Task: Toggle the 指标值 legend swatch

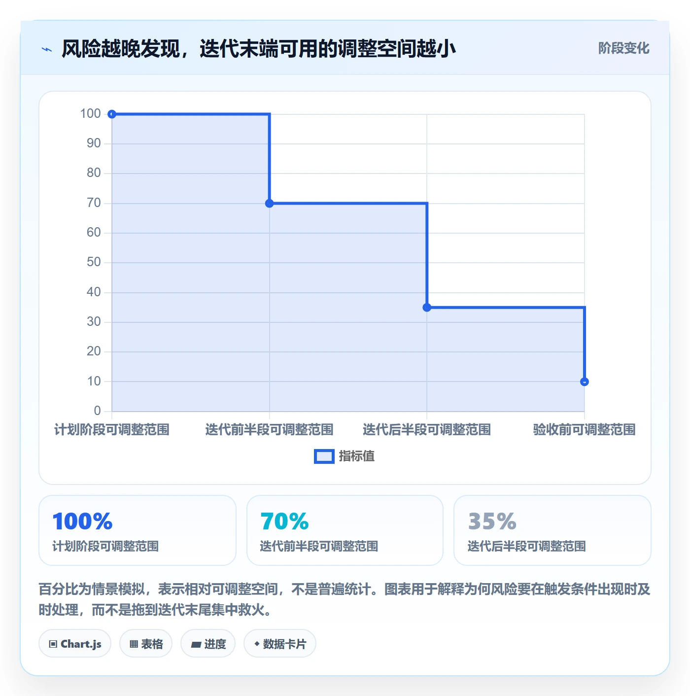Action: pyautogui.click(x=324, y=456)
